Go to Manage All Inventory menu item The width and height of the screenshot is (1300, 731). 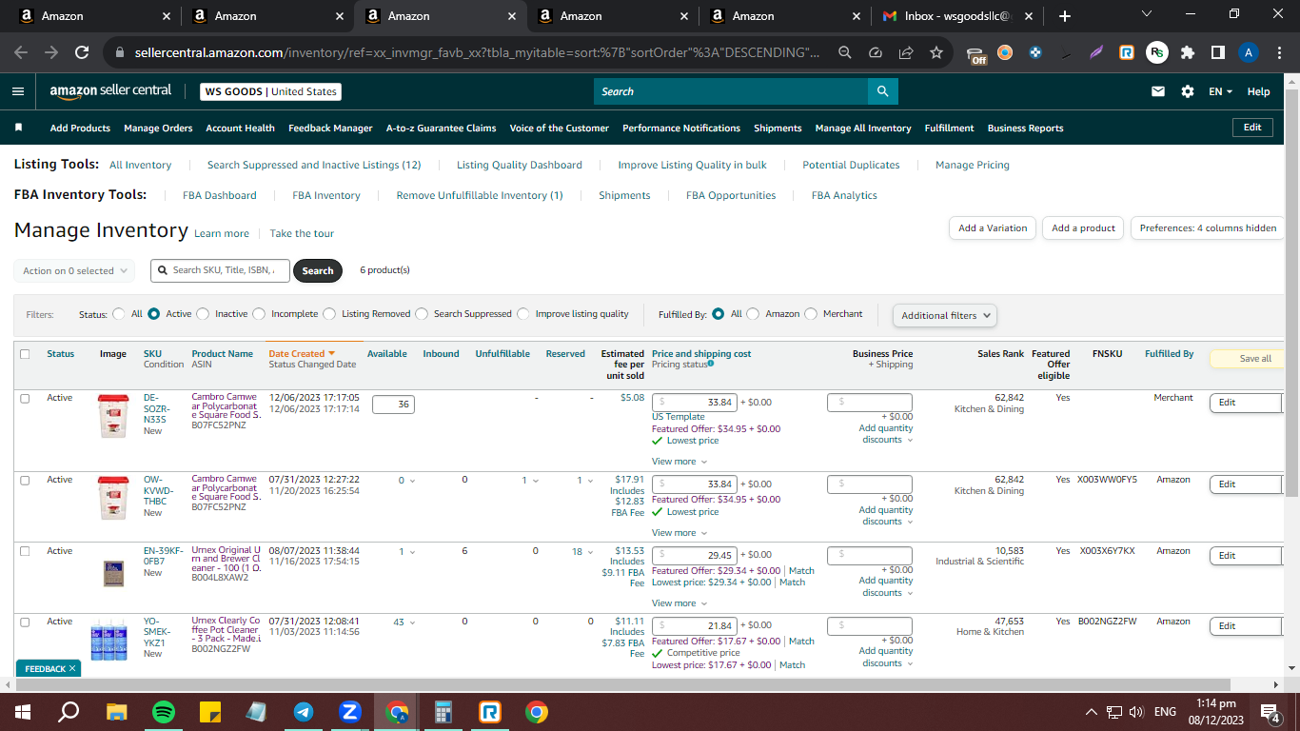[863, 128]
